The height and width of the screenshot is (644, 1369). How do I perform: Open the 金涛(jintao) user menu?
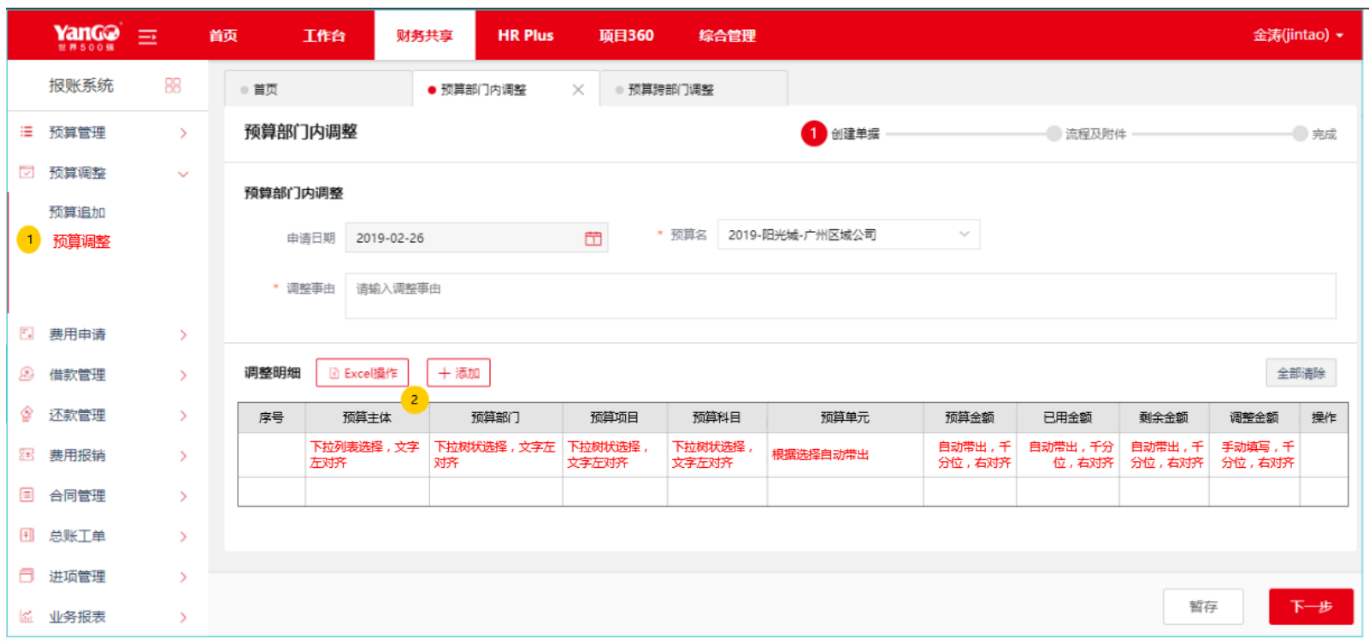1298,35
